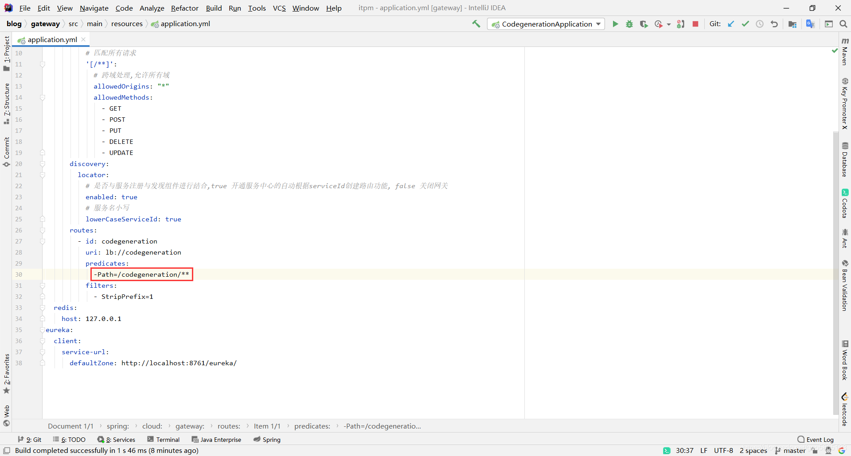Image resolution: width=851 pixels, height=456 pixels.
Task: Open the File menu
Action: (x=25, y=8)
